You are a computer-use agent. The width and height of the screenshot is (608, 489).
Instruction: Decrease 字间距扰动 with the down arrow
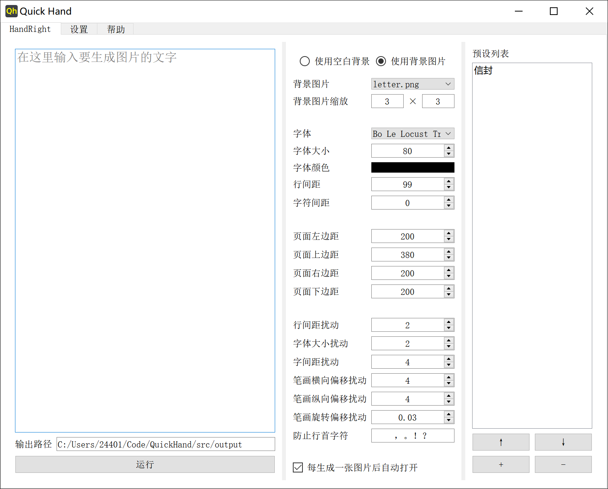449,365
